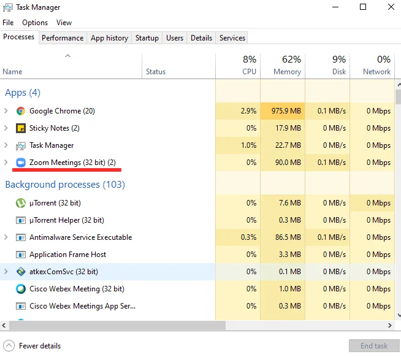
Task: Select the Application Frame Host row
Action: click(197, 255)
